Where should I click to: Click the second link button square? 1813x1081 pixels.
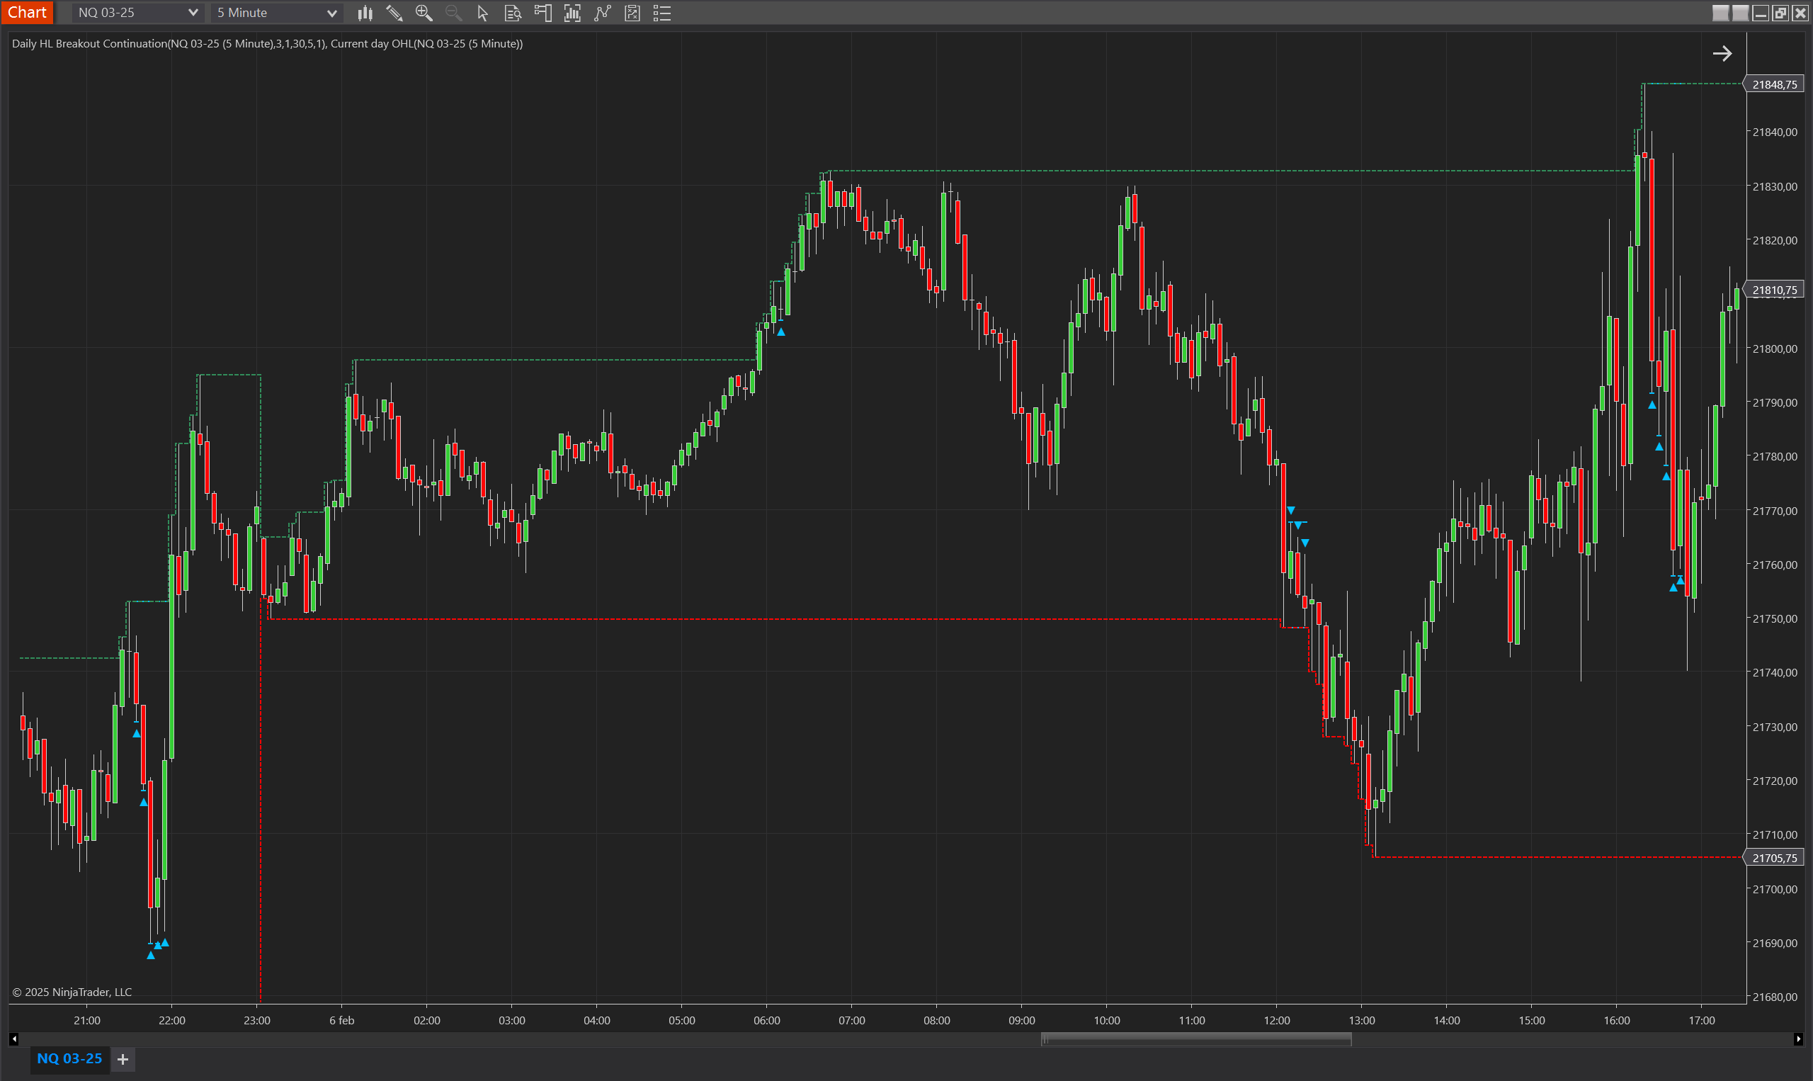pos(1740,12)
